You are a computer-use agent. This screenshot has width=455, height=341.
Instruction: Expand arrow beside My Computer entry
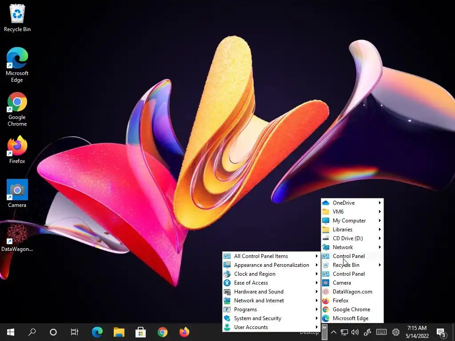pyautogui.click(x=379, y=221)
